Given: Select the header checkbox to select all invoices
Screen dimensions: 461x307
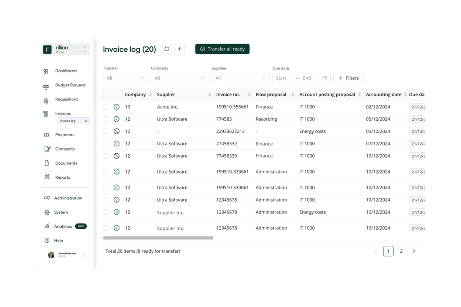Looking at the screenshot, I should 106,94.
